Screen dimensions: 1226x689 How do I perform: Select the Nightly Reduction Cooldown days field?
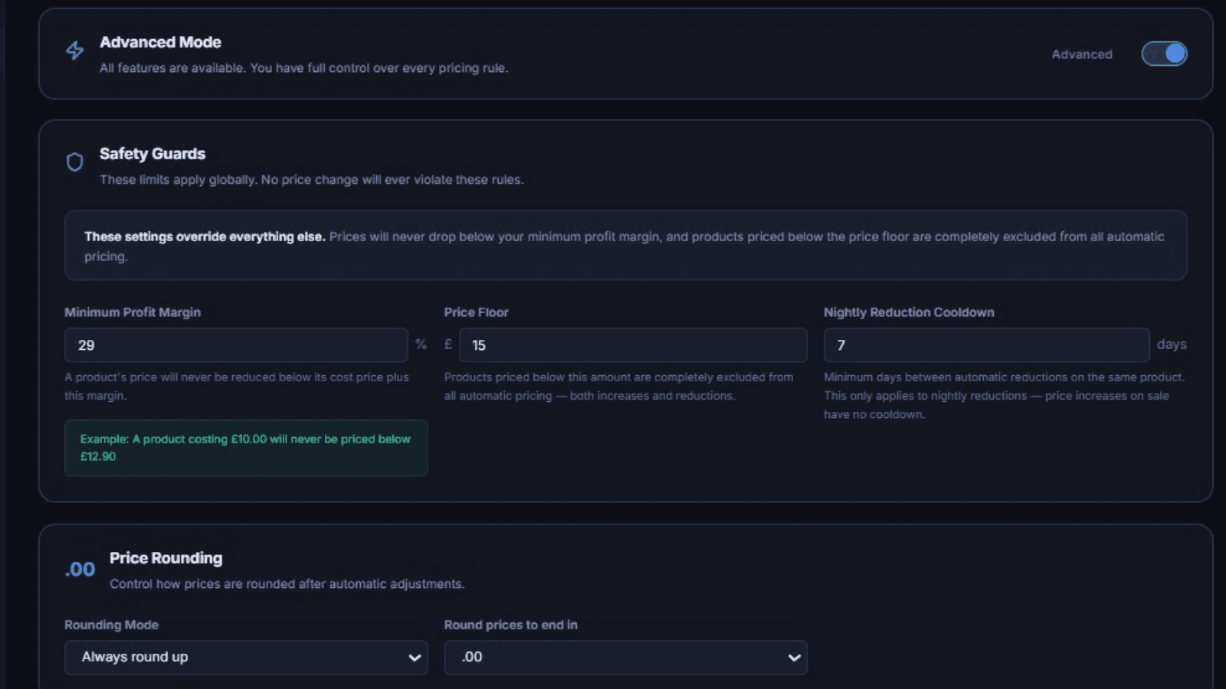coord(986,345)
